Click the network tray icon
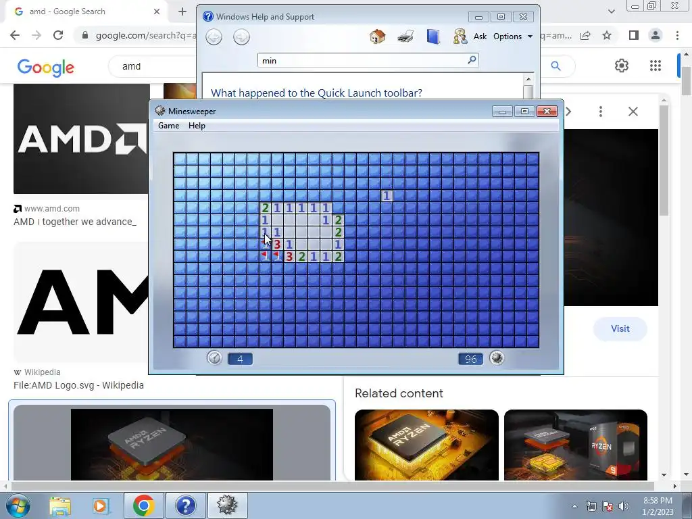The height and width of the screenshot is (519, 692). click(x=591, y=506)
